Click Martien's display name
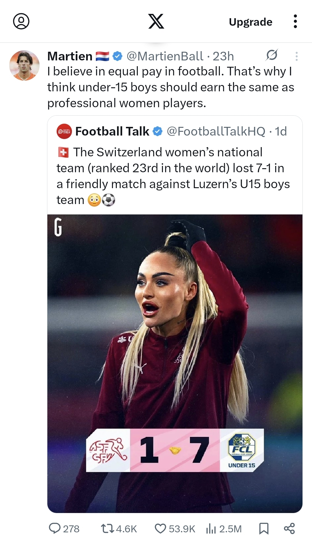 (x=70, y=56)
